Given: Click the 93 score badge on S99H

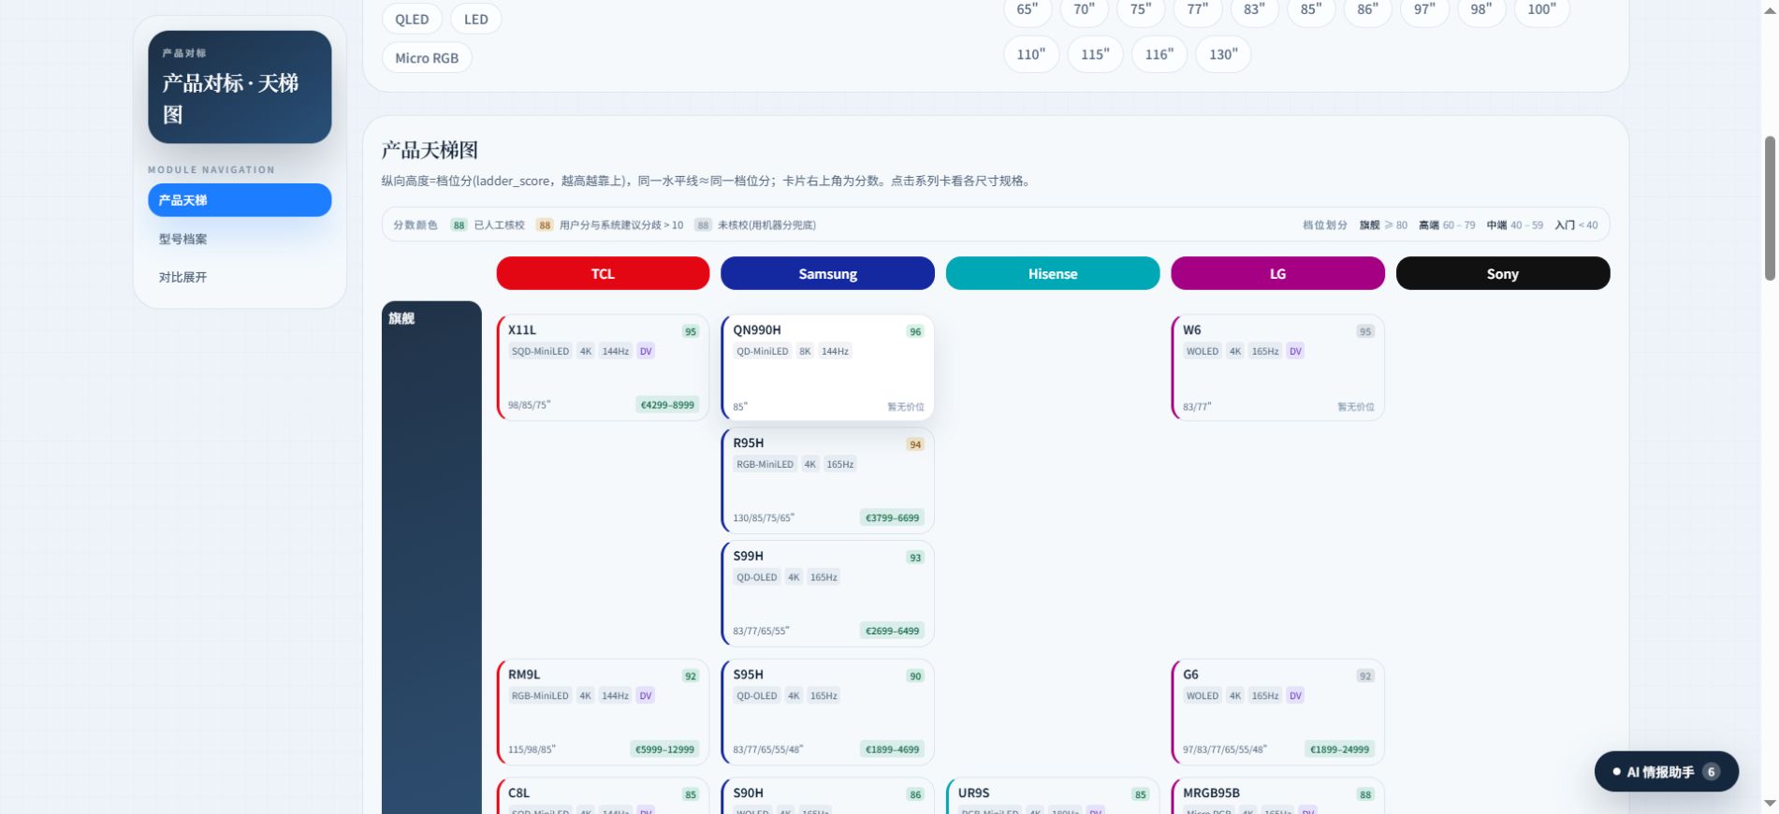Looking at the screenshot, I should point(915,558).
